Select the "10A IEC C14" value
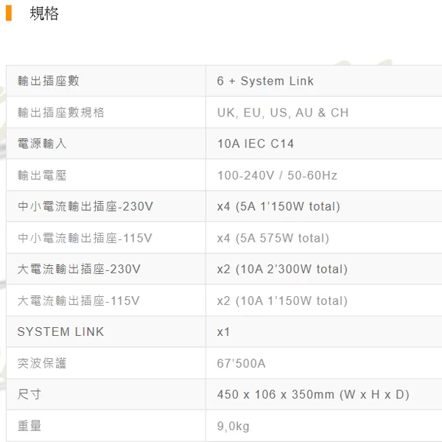 256,144
